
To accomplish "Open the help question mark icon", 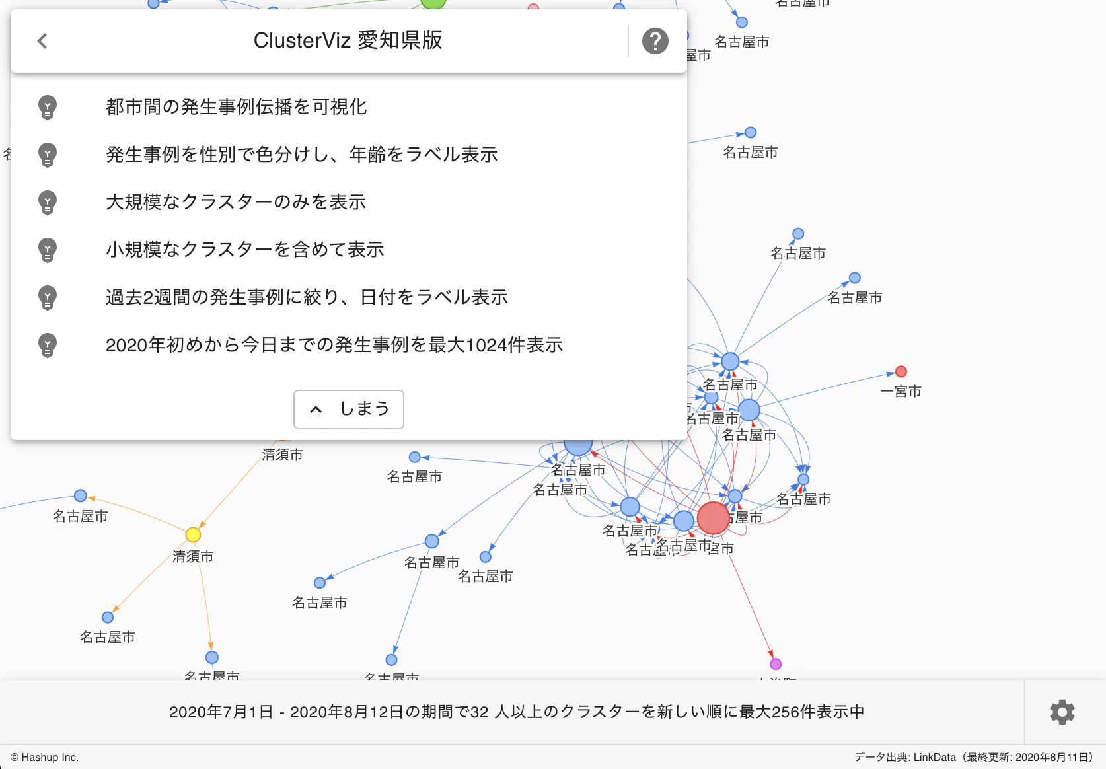I will pos(655,41).
